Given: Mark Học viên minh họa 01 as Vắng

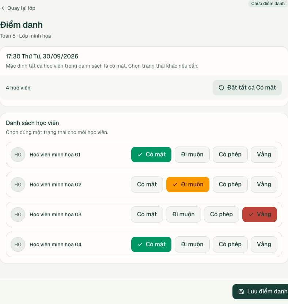Looking at the screenshot, I should [x=264, y=155].
